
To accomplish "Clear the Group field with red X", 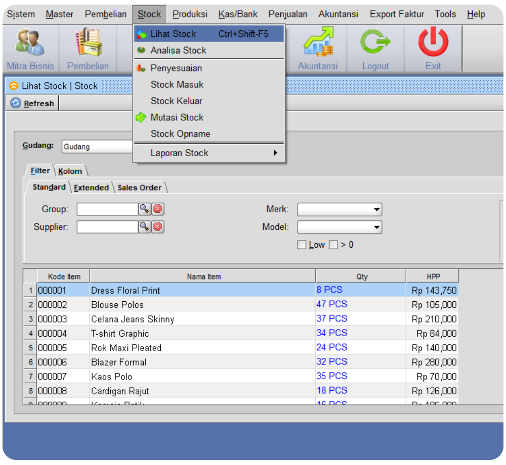I will tap(158, 209).
